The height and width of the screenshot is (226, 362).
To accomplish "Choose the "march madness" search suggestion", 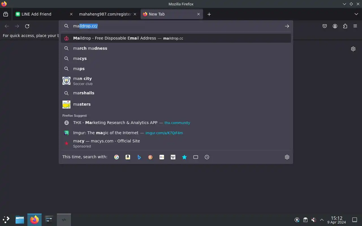I will pyautogui.click(x=176, y=48).
